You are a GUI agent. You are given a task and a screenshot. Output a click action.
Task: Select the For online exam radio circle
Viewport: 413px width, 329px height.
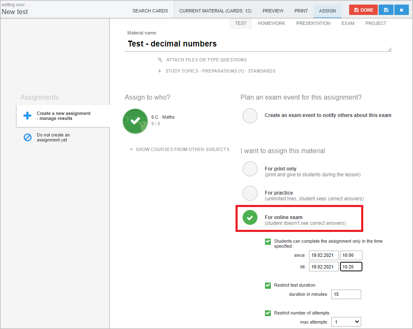[x=250, y=217]
